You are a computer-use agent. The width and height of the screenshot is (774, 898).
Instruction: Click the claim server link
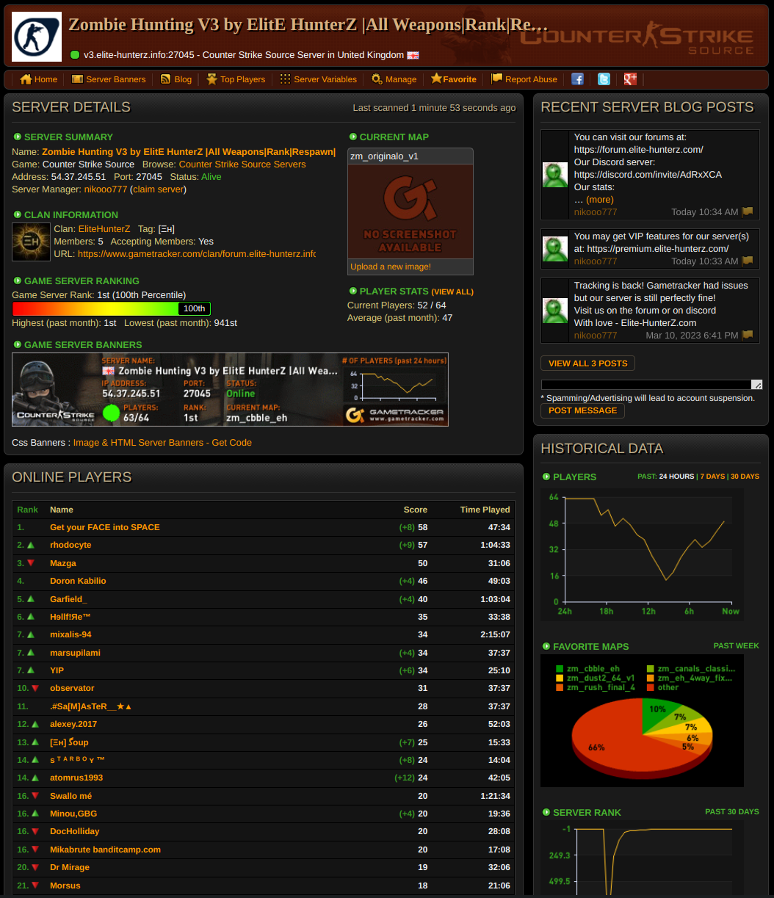point(158,189)
